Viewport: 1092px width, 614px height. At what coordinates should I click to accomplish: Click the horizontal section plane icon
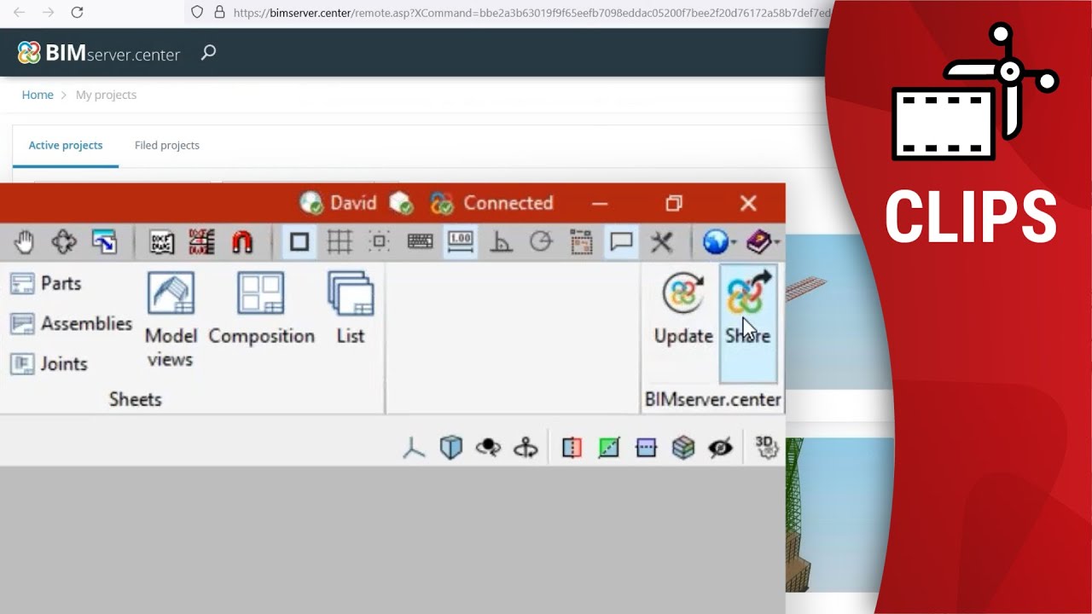[647, 448]
